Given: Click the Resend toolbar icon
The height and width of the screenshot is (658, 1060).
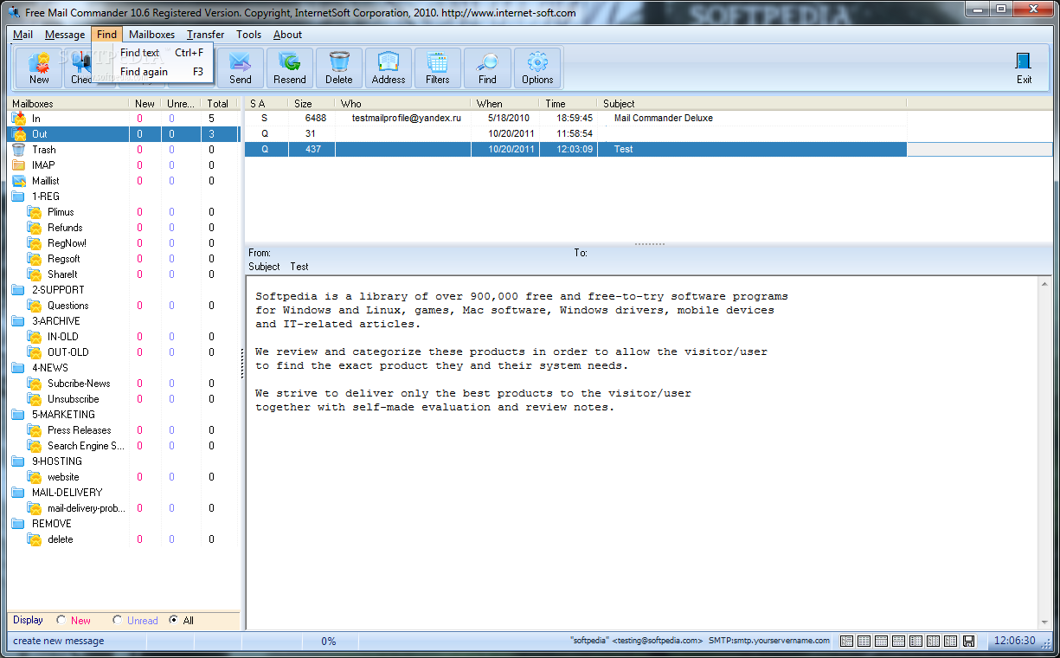Looking at the screenshot, I should point(290,68).
